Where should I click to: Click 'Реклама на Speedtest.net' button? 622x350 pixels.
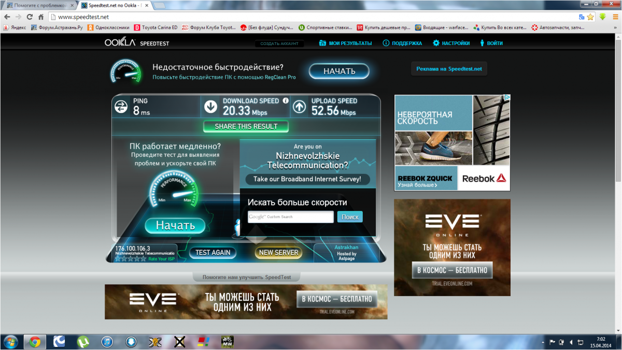click(x=449, y=68)
